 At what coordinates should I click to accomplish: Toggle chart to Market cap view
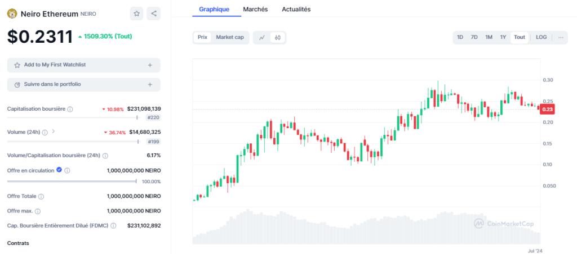click(230, 37)
